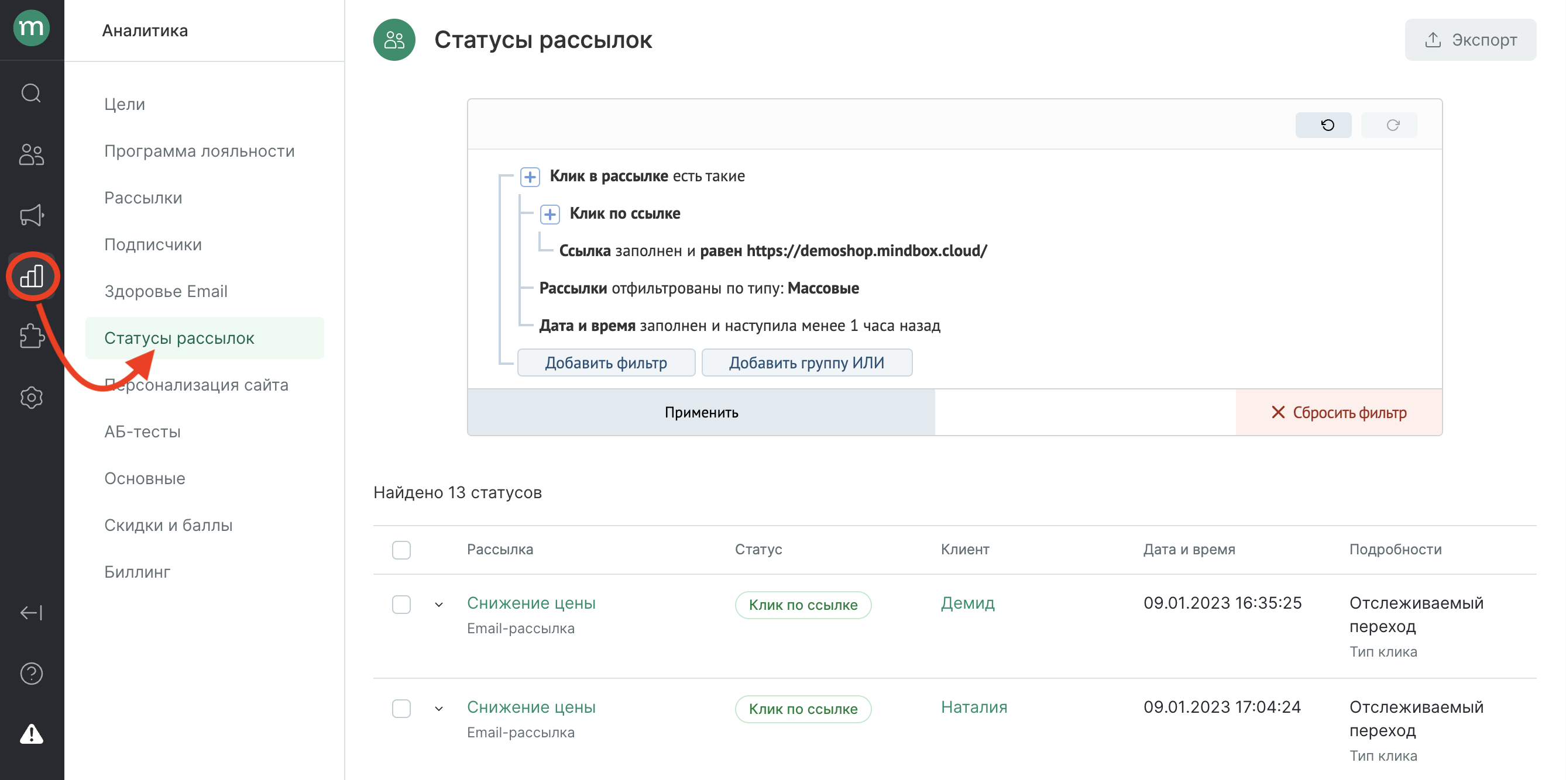
Task: Click the Рассылка column header
Action: 500,549
